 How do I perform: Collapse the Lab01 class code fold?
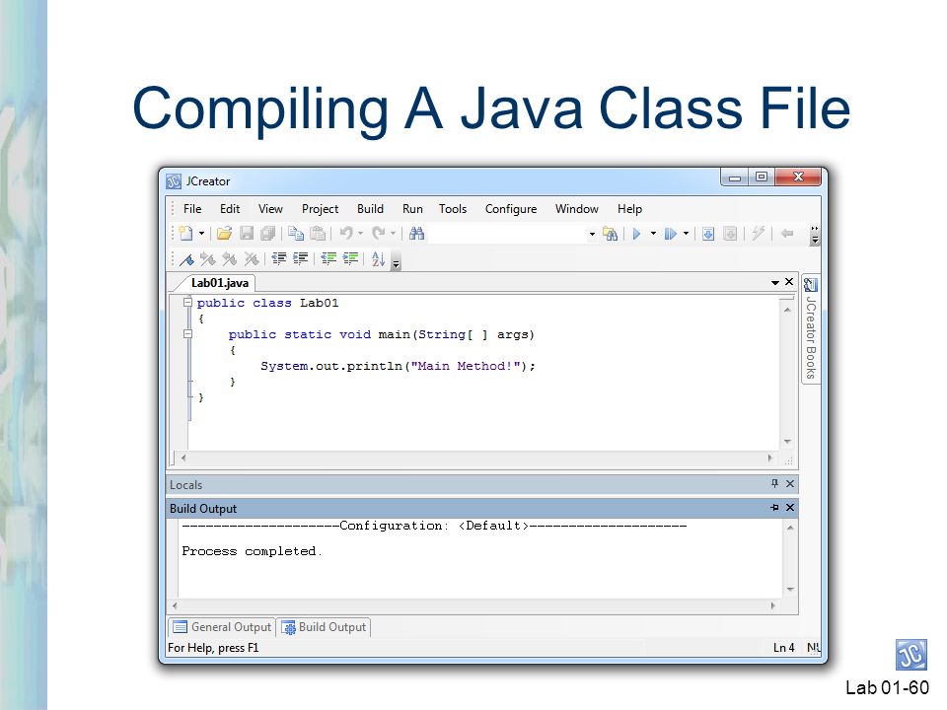(187, 302)
